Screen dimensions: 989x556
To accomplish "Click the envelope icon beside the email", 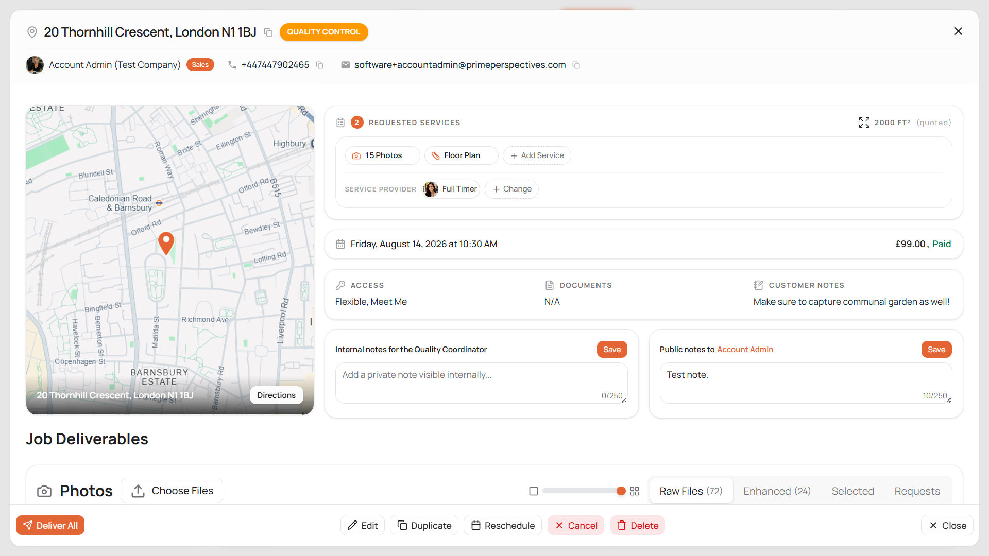I will [x=345, y=65].
